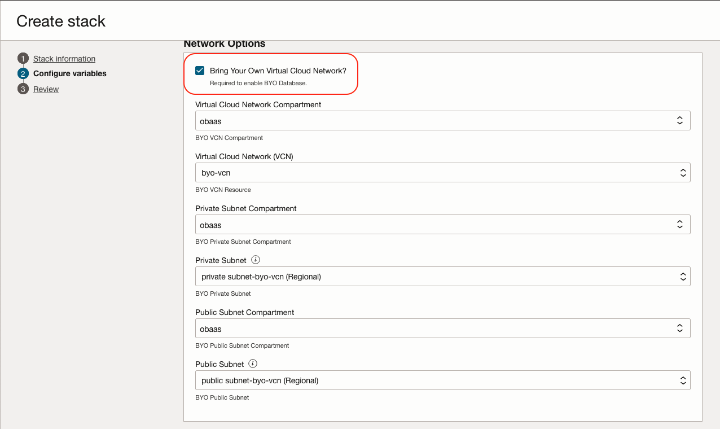Expand the Virtual Cloud Network (VCN) dropdown
The image size is (720, 429).
pyautogui.click(x=442, y=173)
